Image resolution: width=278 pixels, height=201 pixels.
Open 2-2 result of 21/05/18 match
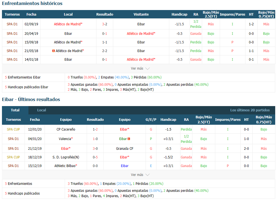[105, 51]
